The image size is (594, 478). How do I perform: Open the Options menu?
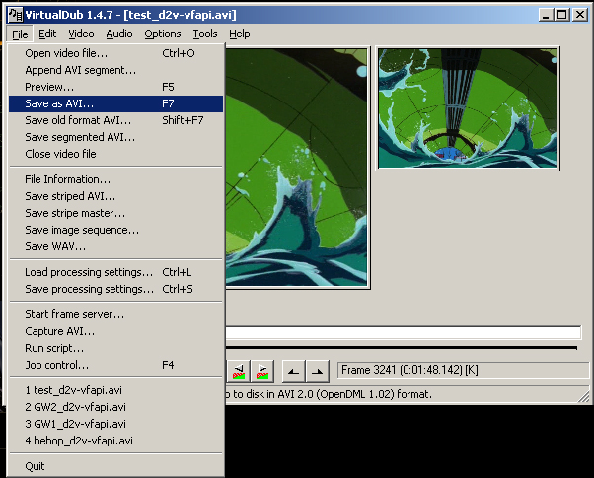pyautogui.click(x=163, y=34)
